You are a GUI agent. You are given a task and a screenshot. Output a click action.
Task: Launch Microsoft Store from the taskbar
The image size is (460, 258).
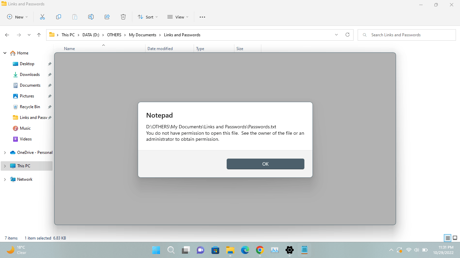pyautogui.click(x=216, y=250)
